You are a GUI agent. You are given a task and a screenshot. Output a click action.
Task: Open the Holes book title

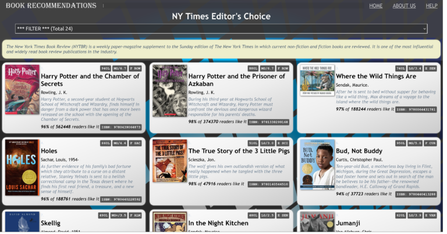[x=49, y=151]
